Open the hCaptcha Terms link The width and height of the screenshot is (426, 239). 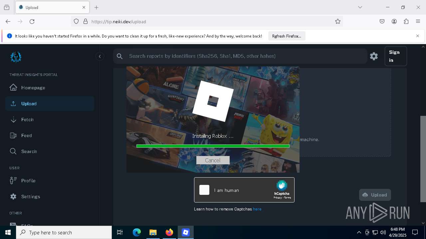click(x=288, y=198)
